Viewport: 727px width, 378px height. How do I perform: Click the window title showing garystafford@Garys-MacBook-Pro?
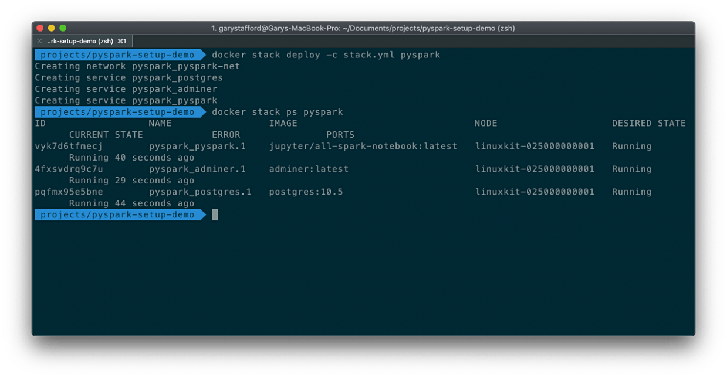[x=364, y=28]
